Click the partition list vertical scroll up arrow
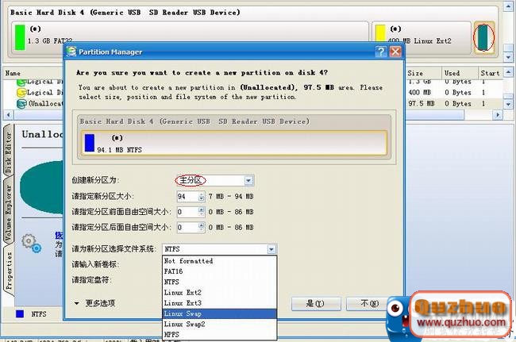 (508, 71)
